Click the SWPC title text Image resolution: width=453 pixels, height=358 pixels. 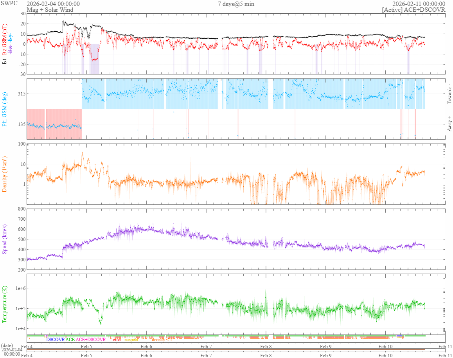coord(9,3)
